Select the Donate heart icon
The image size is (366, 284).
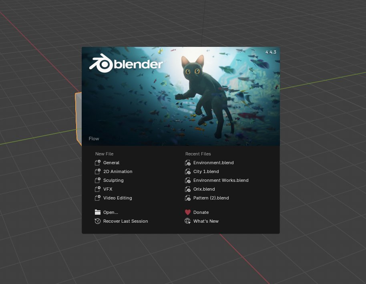tap(187, 212)
